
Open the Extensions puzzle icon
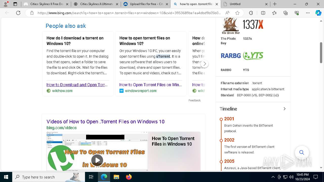251,13
